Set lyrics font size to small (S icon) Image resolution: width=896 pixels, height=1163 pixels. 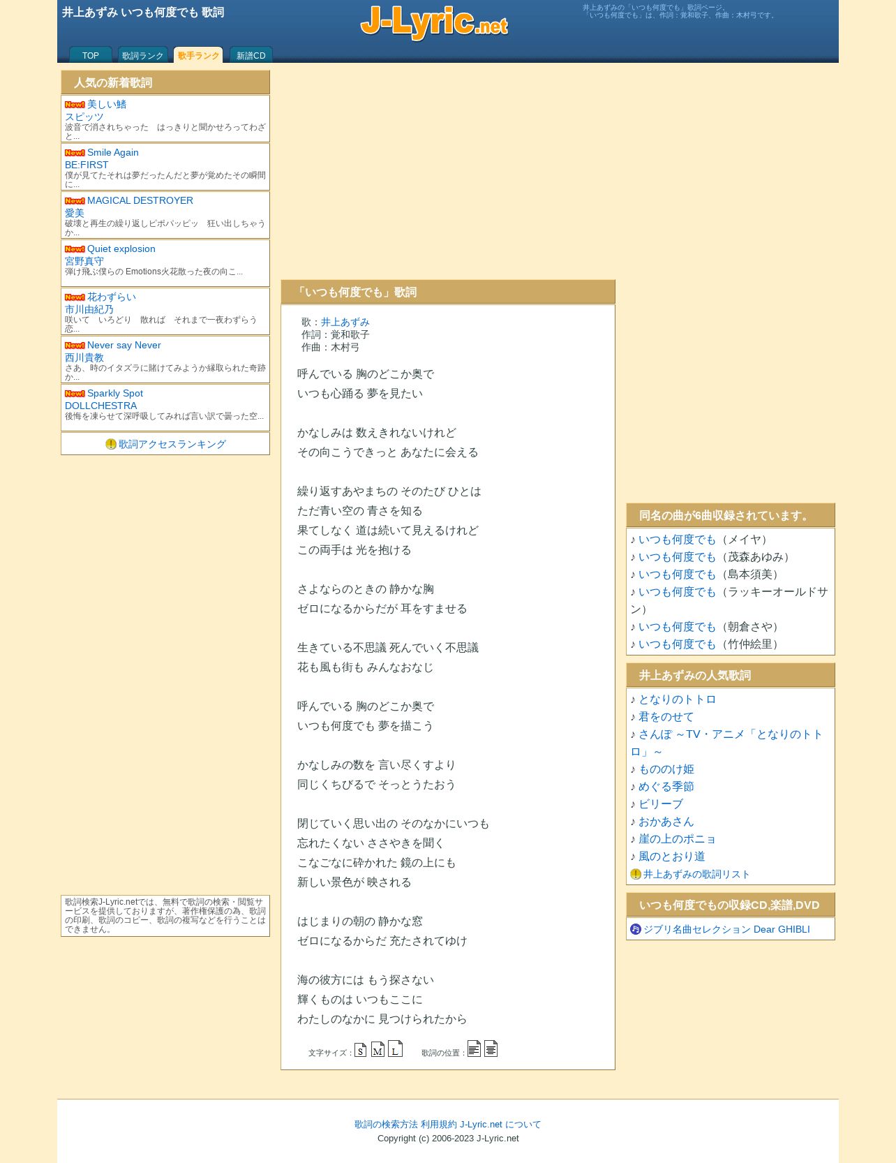click(x=361, y=1049)
